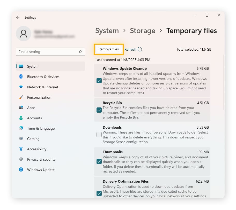The width and height of the screenshot is (236, 210).
Task: Open Network & internet via its icon
Action: tap(21, 87)
